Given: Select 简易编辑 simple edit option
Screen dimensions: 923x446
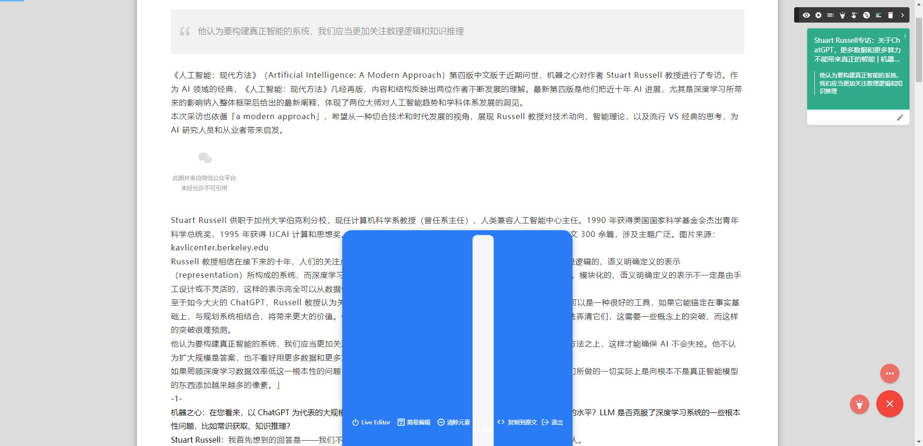Looking at the screenshot, I should pos(414,422).
